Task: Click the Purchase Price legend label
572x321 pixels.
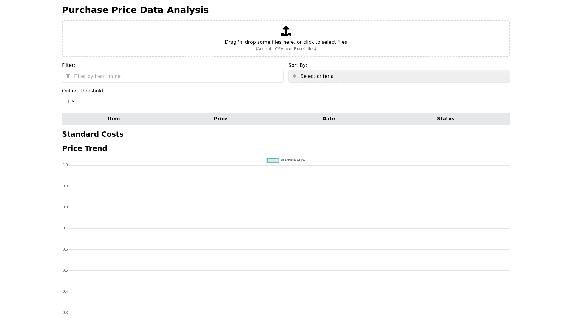Action: tap(293, 160)
